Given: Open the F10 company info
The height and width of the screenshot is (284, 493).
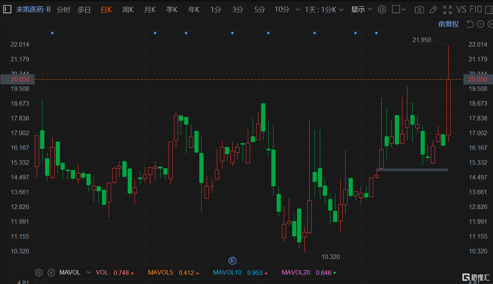Looking at the screenshot, I should coord(475,9).
